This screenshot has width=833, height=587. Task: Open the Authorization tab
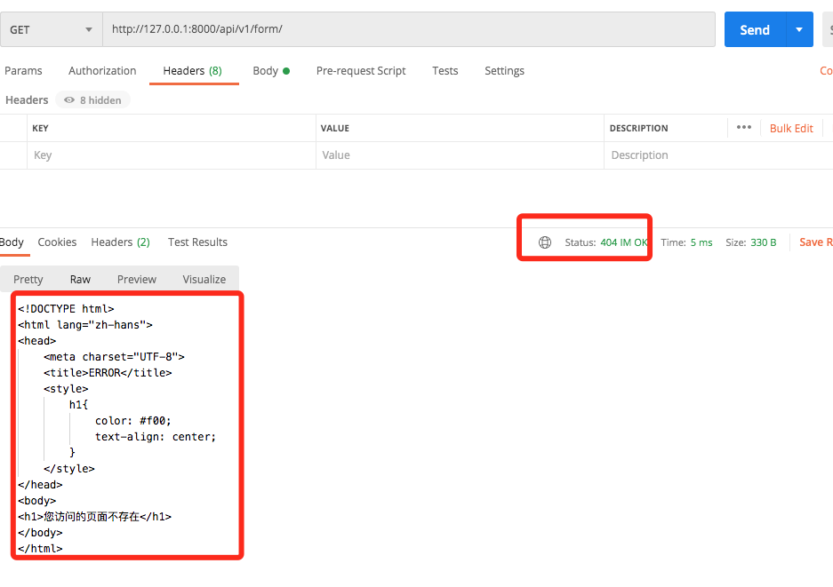[x=102, y=71]
